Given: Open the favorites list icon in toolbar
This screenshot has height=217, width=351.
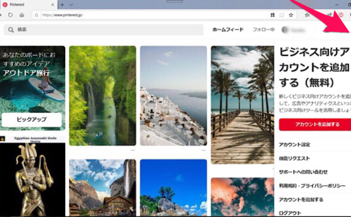Looking at the screenshot, I should (307, 15).
